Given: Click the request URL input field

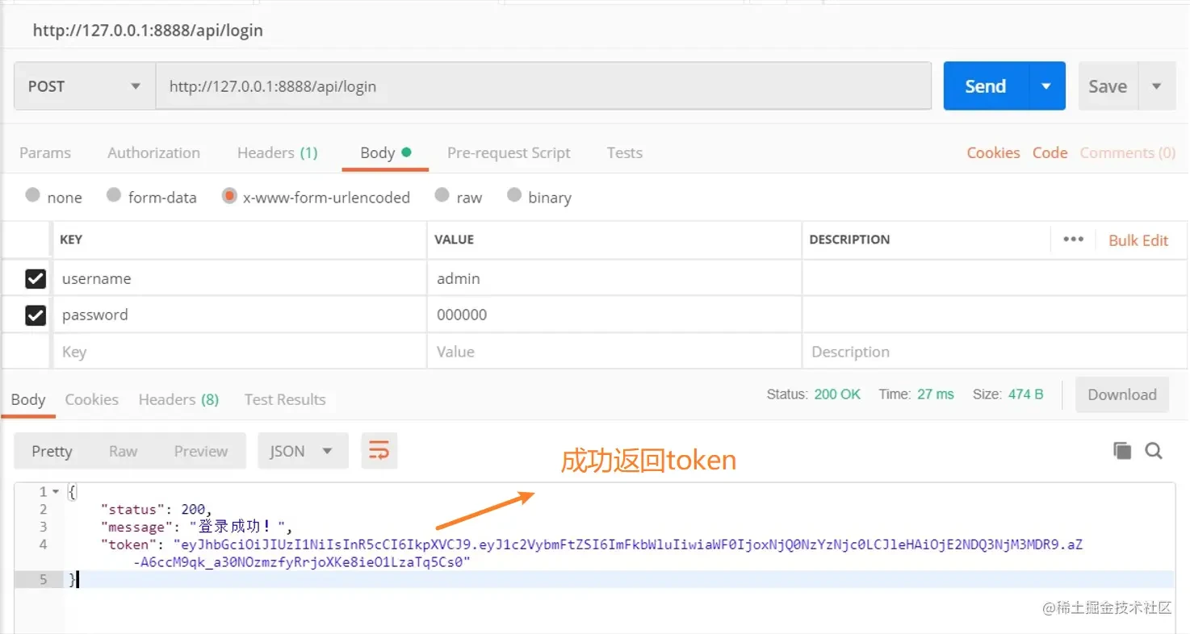Looking at the screenshot, I should click(543, 86).
